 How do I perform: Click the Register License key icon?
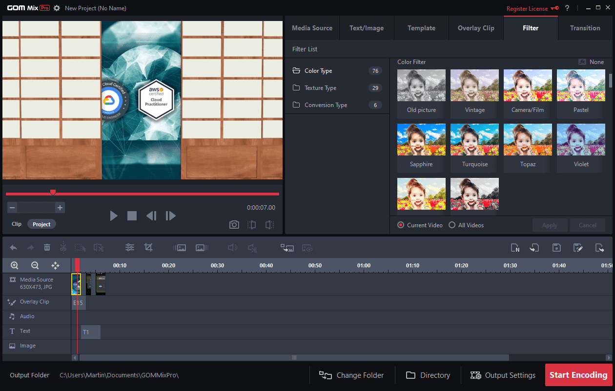(x=554, y=8)
